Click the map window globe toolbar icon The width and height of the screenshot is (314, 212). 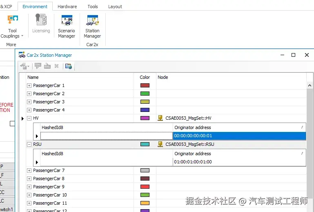(69, 66)
